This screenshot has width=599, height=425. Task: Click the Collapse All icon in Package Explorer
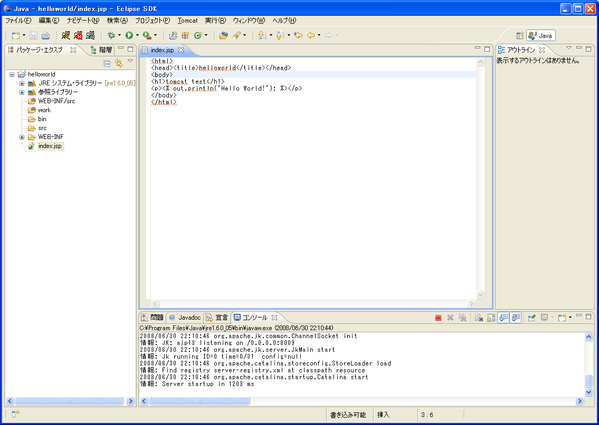[x=107, y=63]
